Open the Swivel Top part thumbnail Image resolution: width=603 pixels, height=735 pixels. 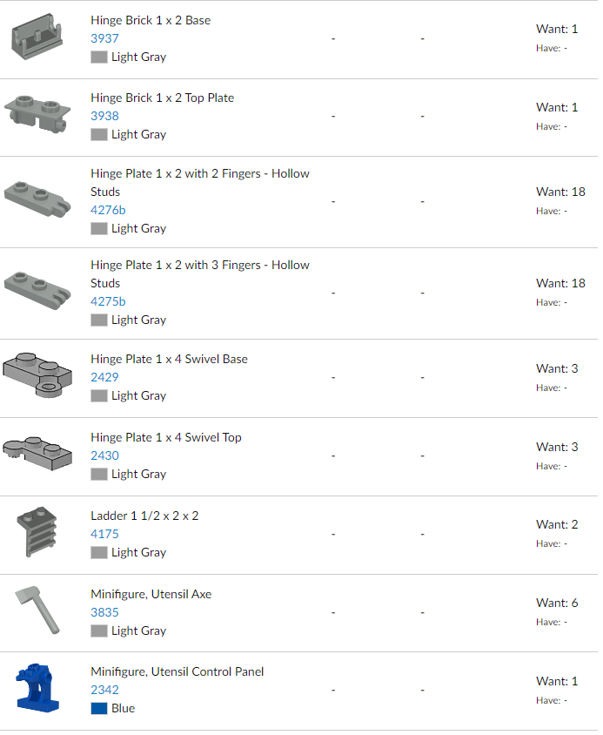pos(37,454)
